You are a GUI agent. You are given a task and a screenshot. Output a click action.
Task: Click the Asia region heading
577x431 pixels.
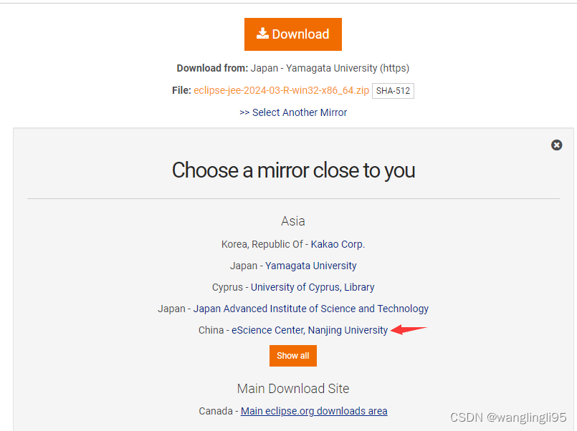(293, 221)
